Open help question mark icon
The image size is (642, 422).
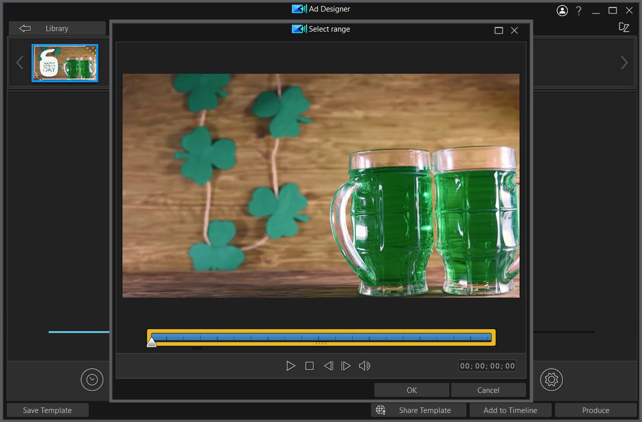click(579, 11)
